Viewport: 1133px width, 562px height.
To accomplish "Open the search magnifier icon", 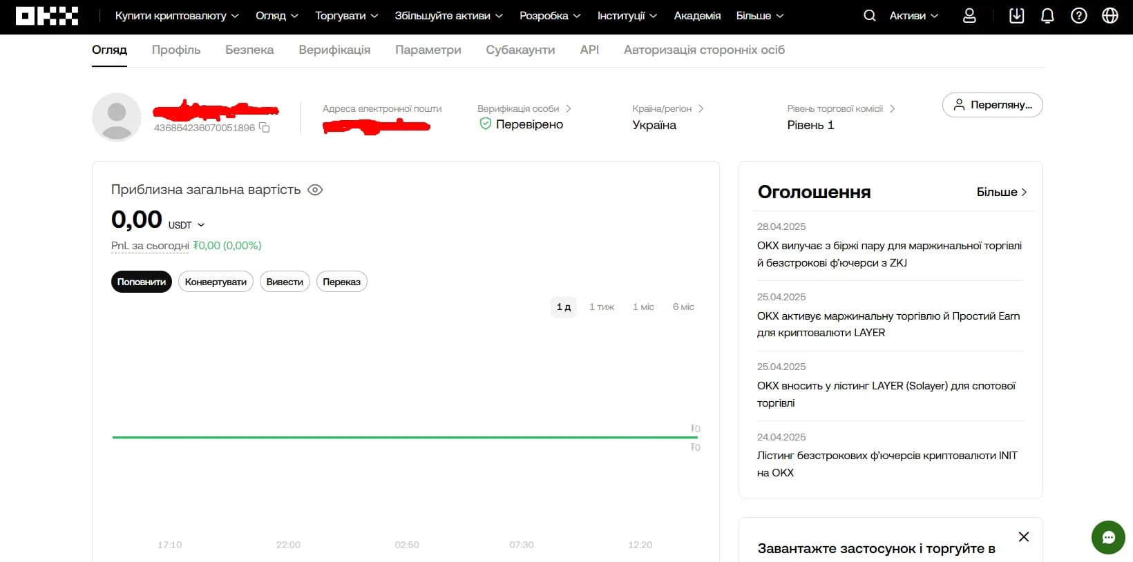I will (870, 15).
